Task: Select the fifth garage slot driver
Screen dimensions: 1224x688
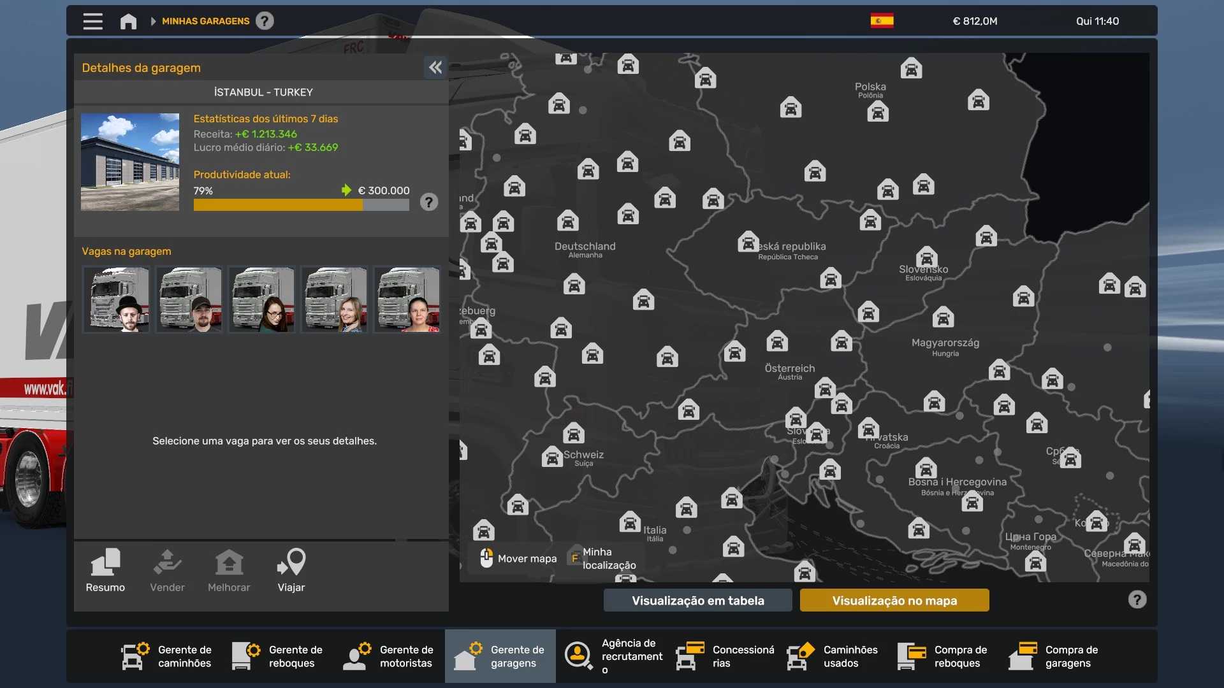Action: 407,299
